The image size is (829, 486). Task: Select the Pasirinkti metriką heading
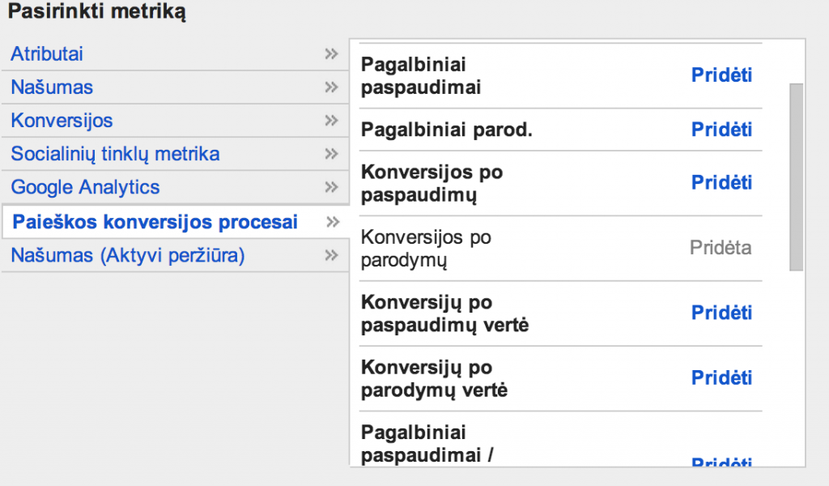click(x=96, y=13)
